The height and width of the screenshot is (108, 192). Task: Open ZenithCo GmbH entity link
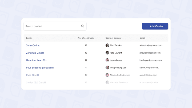point(35,53)
